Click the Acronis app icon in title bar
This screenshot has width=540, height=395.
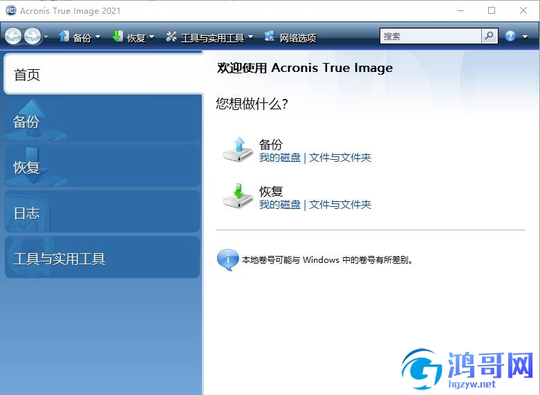click(11, 10)
